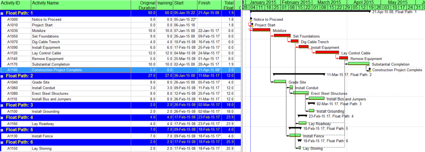Click the Construction Project Complete milestone diamond
Viewport: 425px width, 152px height.
(369, 70)
